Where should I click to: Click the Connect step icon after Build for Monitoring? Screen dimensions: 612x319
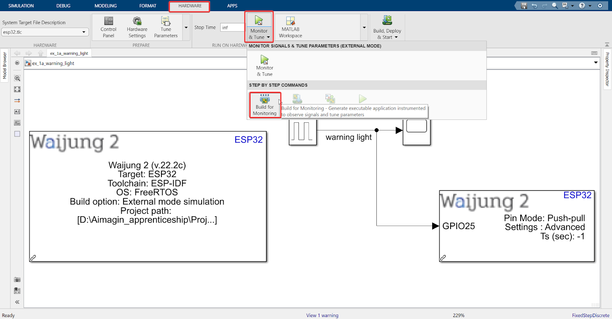coord(297,99)
